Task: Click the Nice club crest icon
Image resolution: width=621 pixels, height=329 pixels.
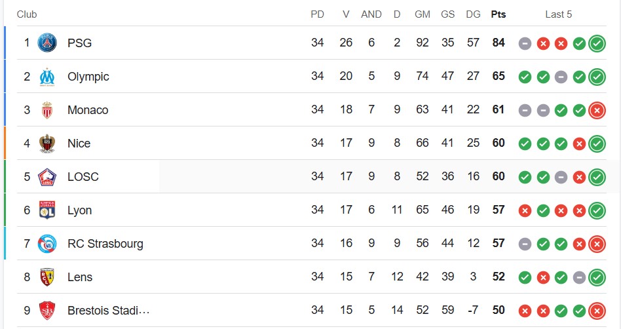Action: click(47, 143)
